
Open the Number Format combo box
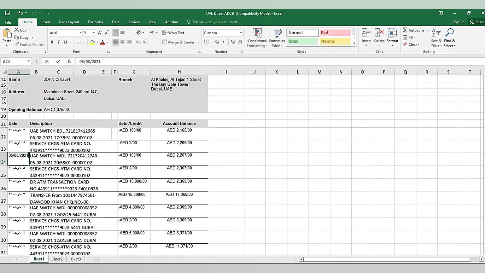[x=223, y=32]
